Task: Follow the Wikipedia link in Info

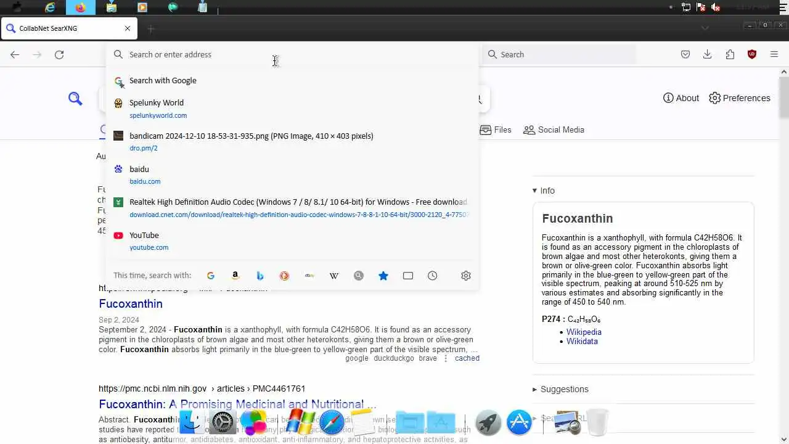Action: tap(584, 332)
